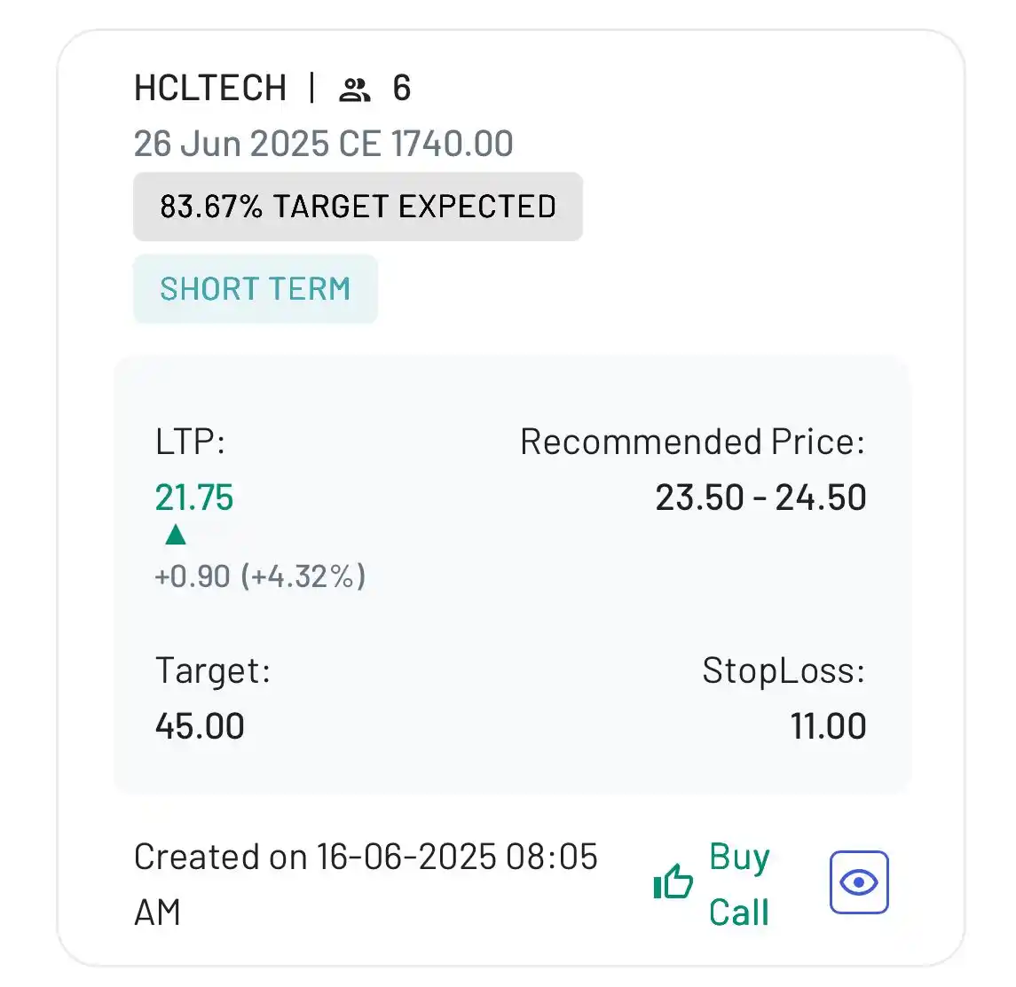Click the stop loss value 11.00
The height and width of the screenshot is (987, 1016).
click(828, 725)
